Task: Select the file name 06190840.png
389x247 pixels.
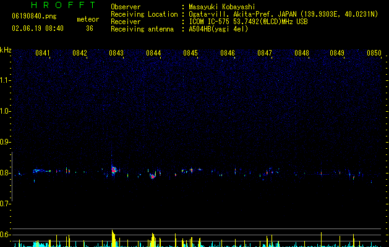Action: point(34,16)
